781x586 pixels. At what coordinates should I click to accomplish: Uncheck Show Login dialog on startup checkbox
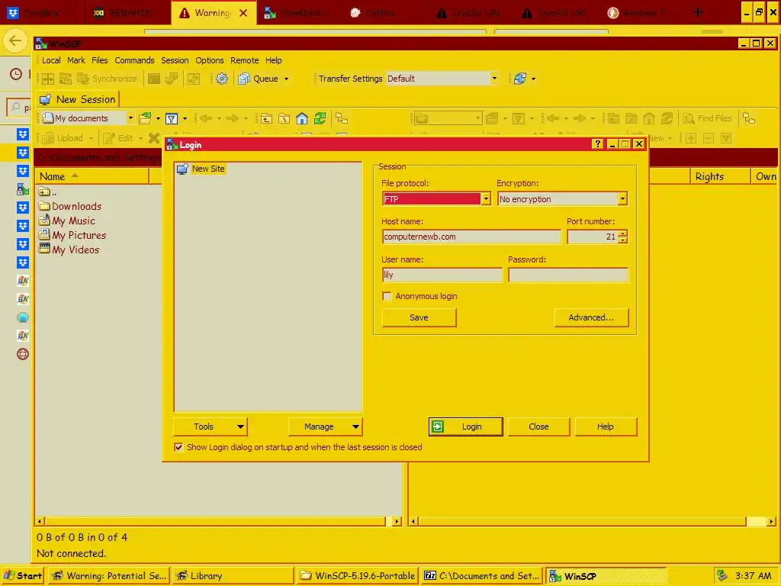[178, 447]
